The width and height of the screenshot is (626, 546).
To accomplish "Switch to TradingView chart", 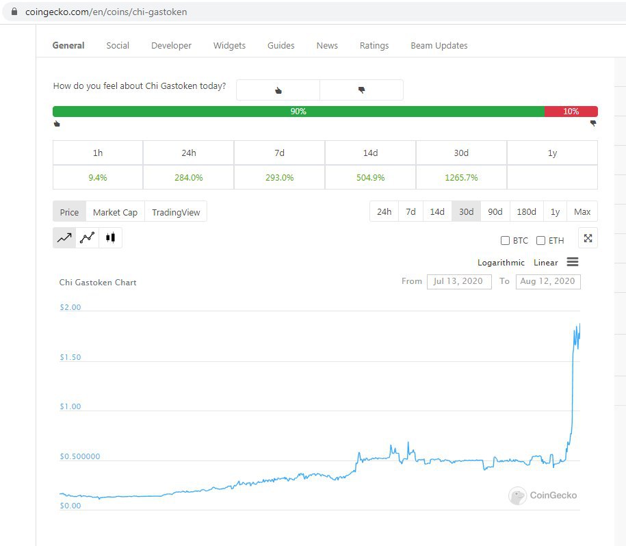I will coord(176,212).
